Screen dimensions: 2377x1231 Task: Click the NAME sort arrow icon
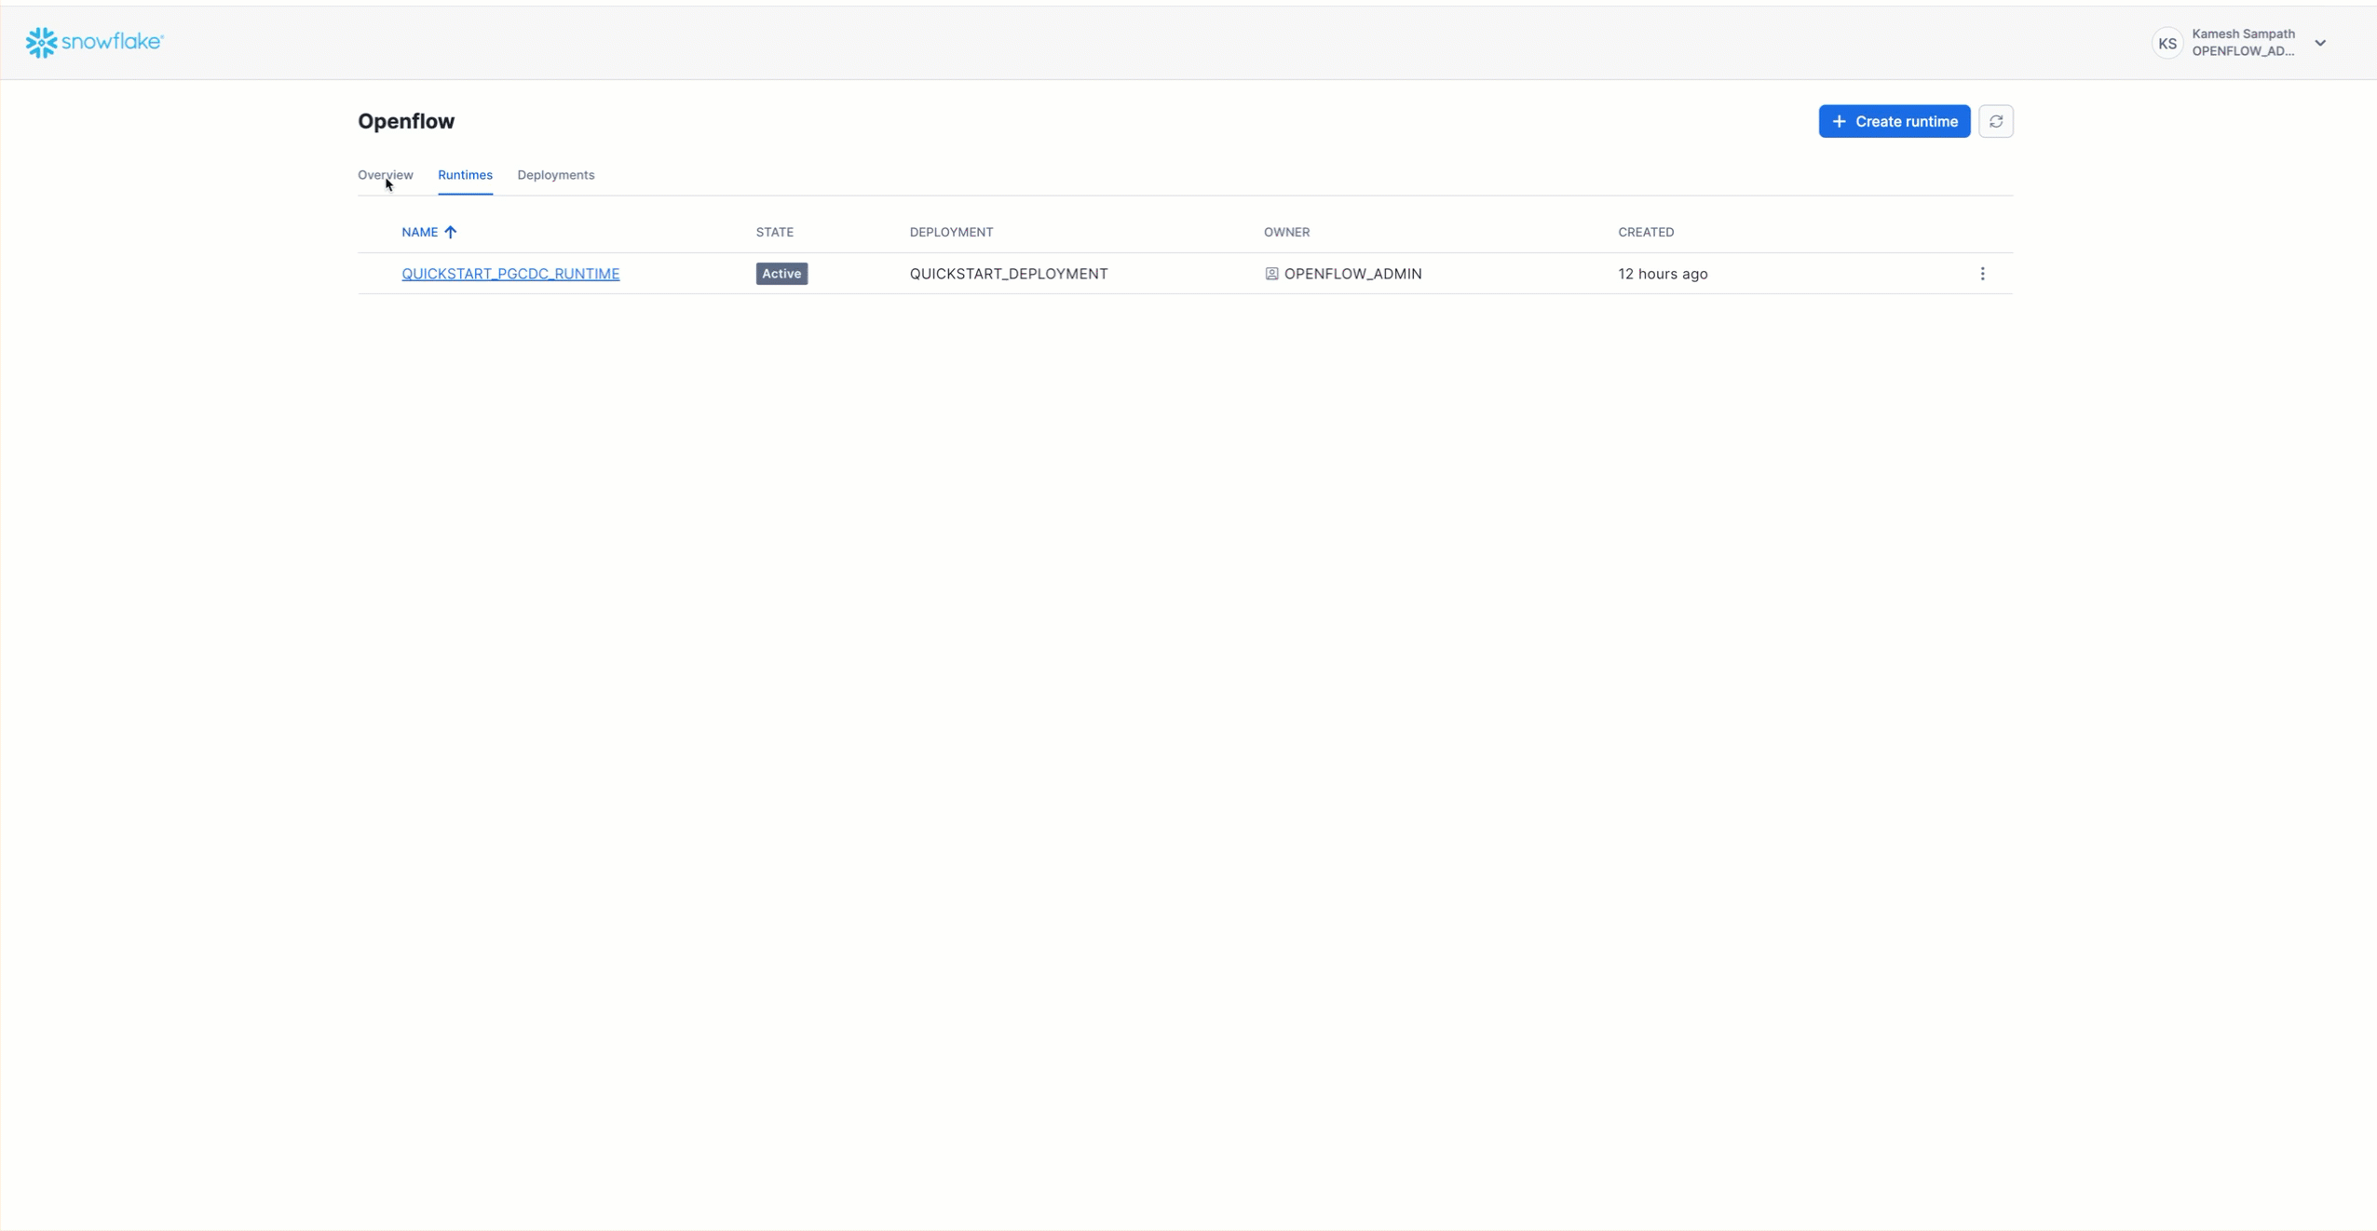(451, 232)
